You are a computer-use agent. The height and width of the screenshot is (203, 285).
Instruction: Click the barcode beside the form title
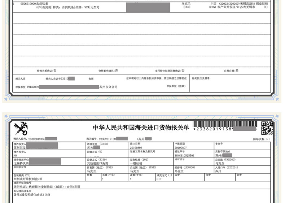pyautogui.click(x=225, y=124)
